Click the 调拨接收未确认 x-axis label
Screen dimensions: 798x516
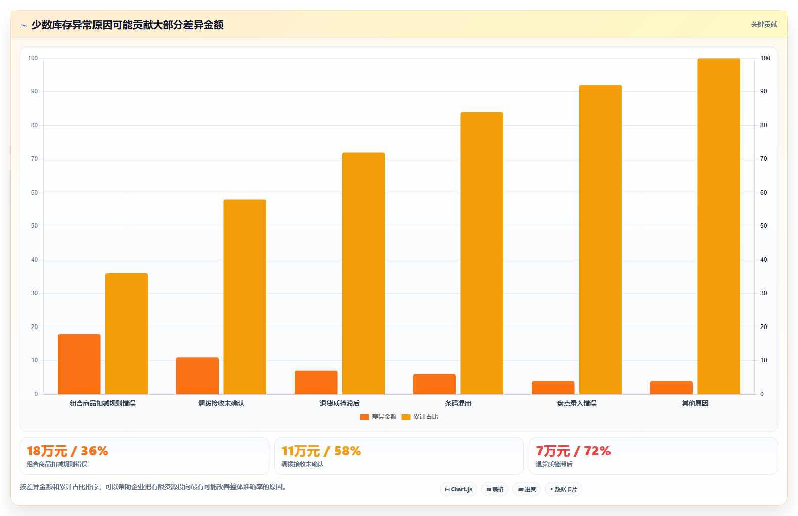pyautogui.click(x=221, y=403)
